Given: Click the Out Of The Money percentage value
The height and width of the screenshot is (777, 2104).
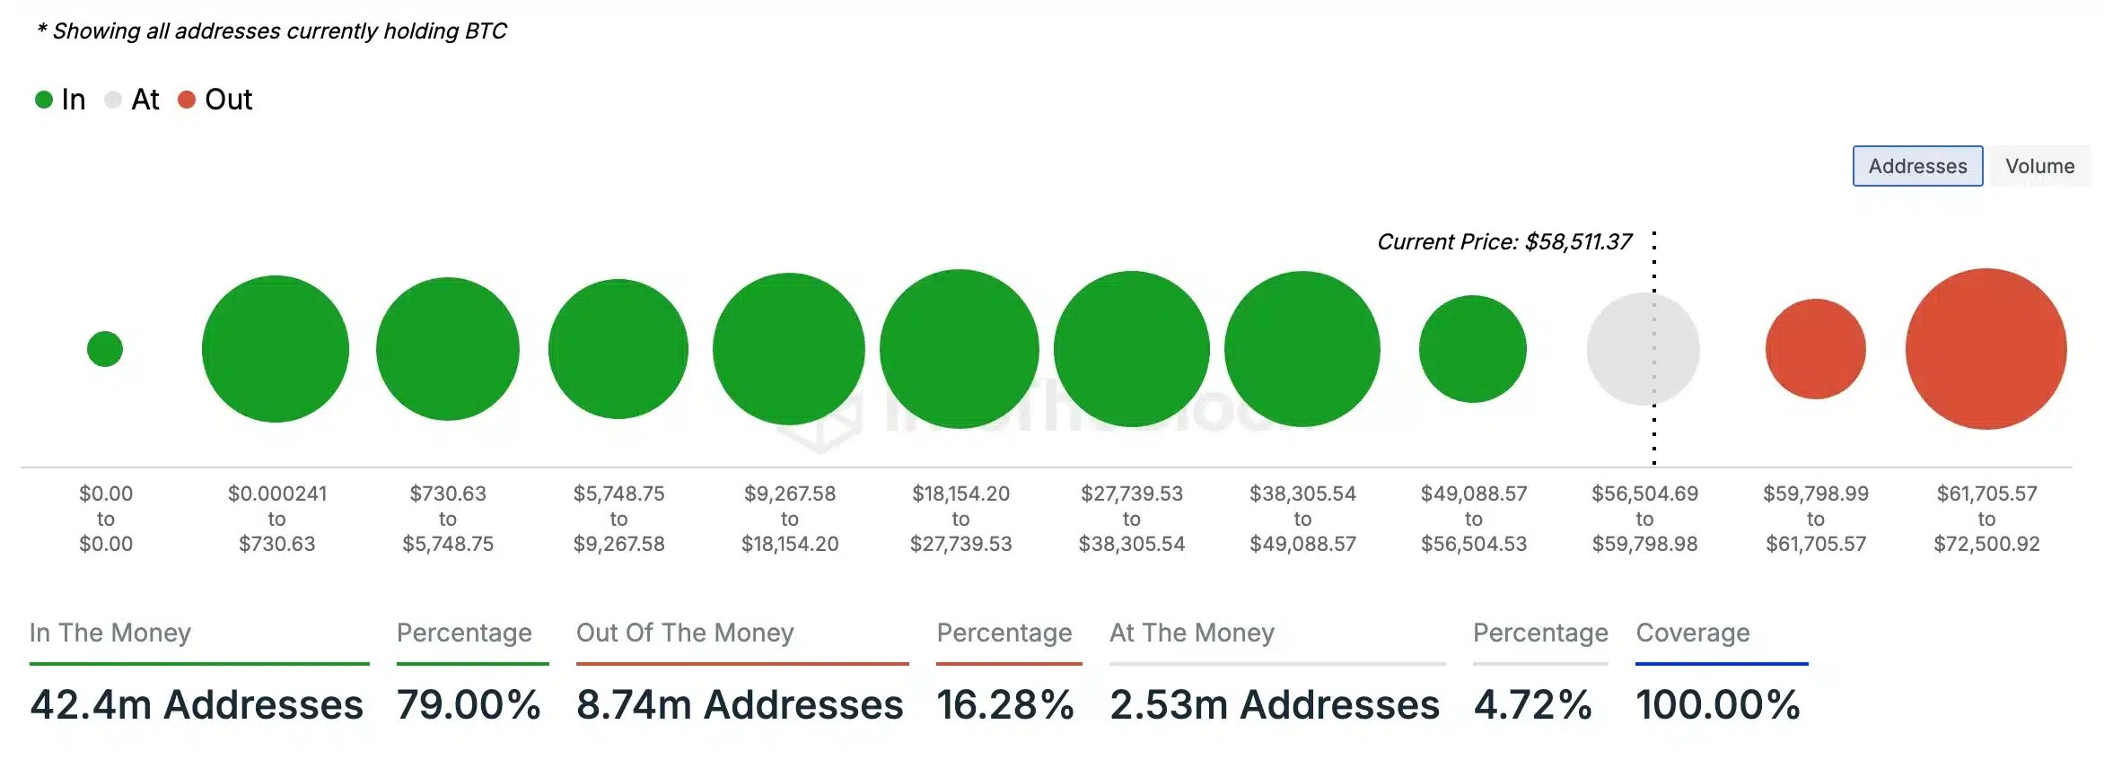Looking at the screenshot, I should tap(1006, 706).
